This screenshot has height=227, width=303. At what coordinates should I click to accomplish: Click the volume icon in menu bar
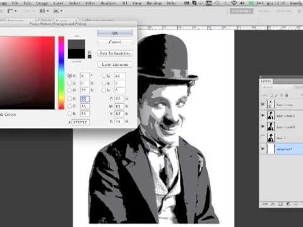pos(242,3)
